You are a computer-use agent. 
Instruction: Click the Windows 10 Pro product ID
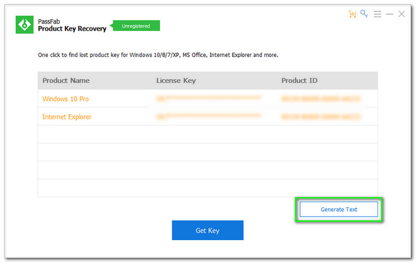pos(321,98)
